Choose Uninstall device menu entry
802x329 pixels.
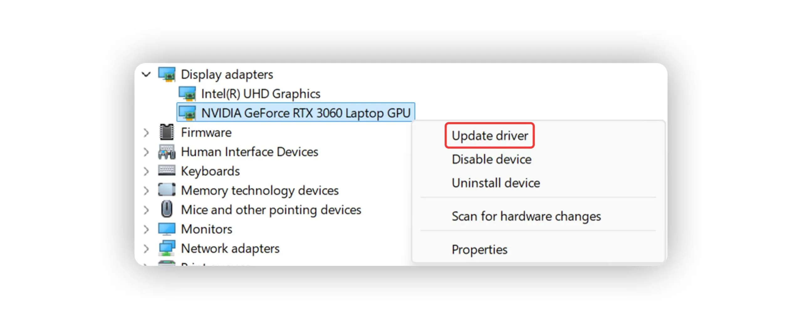[x=496, y=183]
